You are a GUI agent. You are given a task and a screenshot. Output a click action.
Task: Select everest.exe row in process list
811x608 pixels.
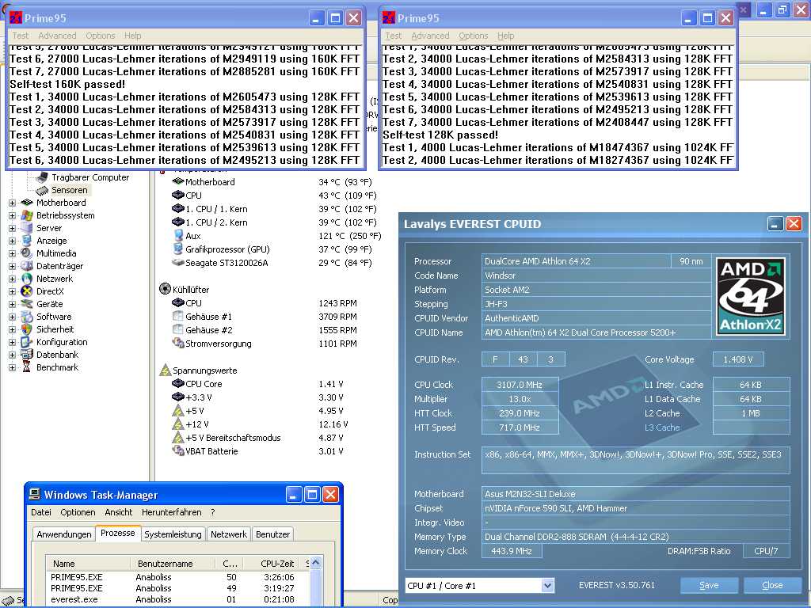[178, 600]
